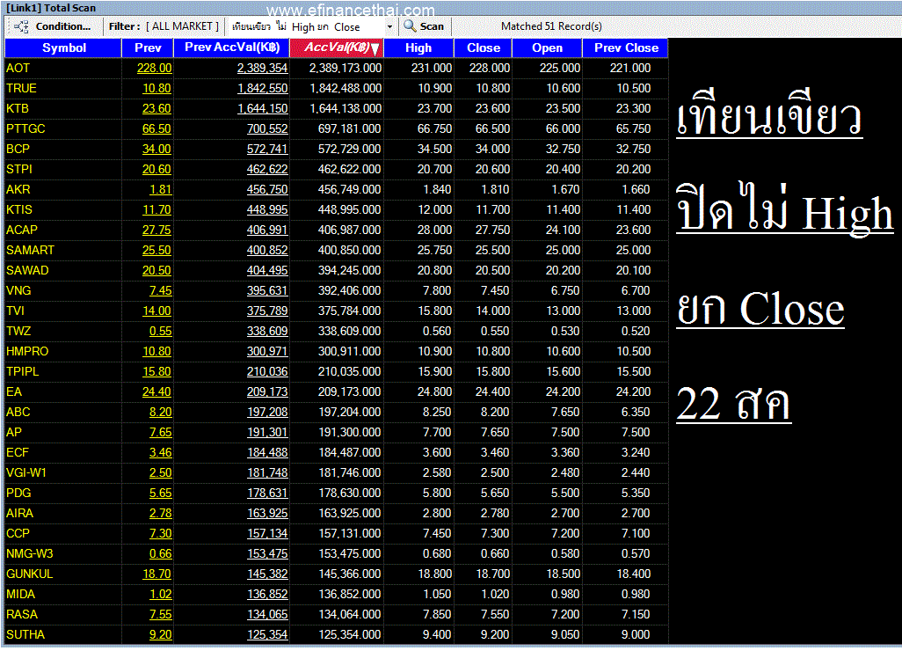The height and width of the screenshot is (651, 902).
Task: Select the KTB symbol
Action: (x=18, y=109)
